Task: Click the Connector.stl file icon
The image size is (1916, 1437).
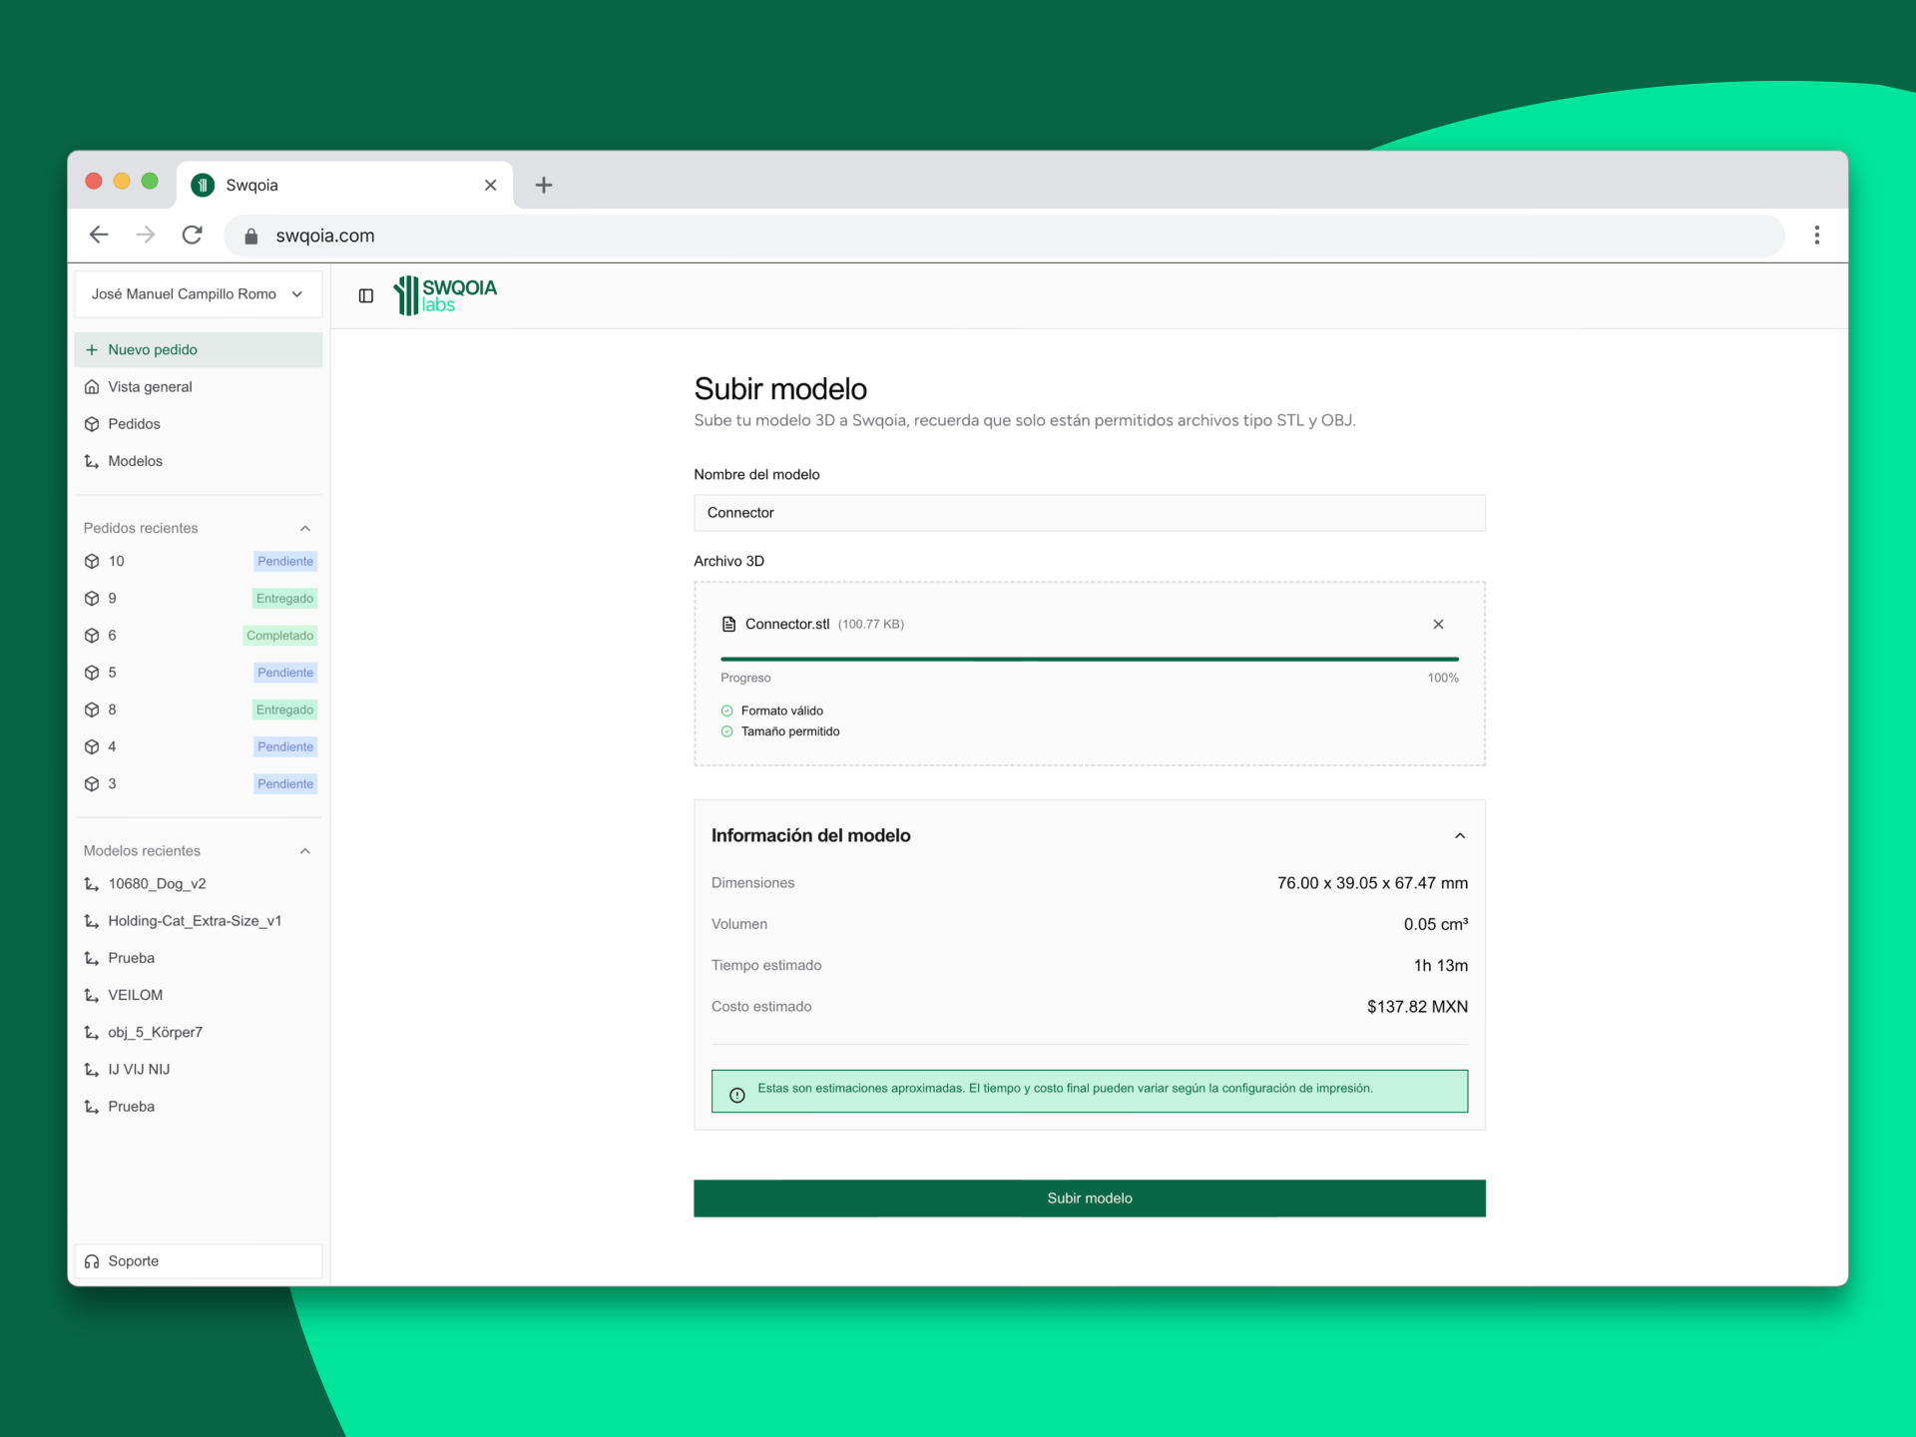Action: pyautogui.click(x=728, y=624)
